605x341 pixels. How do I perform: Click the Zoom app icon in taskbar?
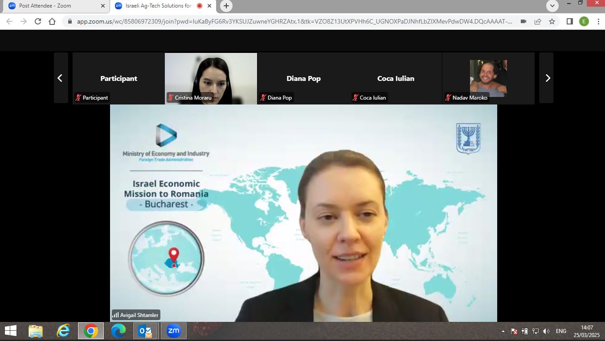click(x=173, y=331)
